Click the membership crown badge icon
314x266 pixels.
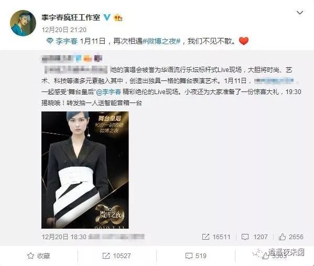coord(118,18)
